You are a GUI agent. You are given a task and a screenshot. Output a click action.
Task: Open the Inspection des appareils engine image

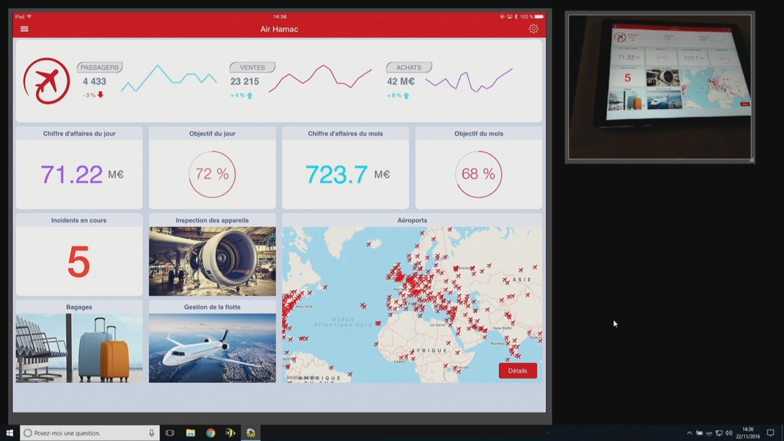pyautogui.click(x=212, y=262)
